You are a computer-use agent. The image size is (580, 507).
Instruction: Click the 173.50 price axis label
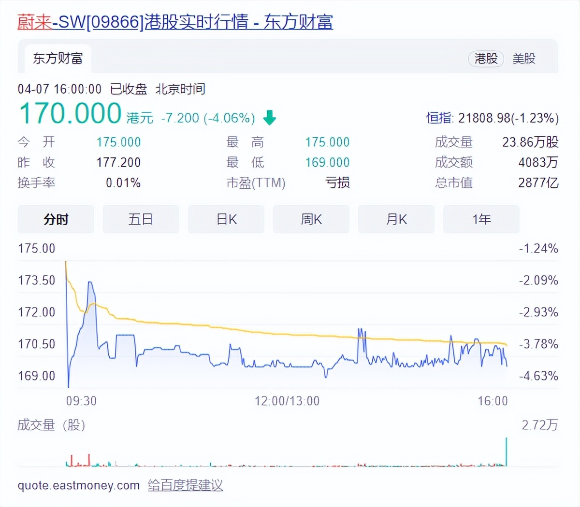click(37, 280)
